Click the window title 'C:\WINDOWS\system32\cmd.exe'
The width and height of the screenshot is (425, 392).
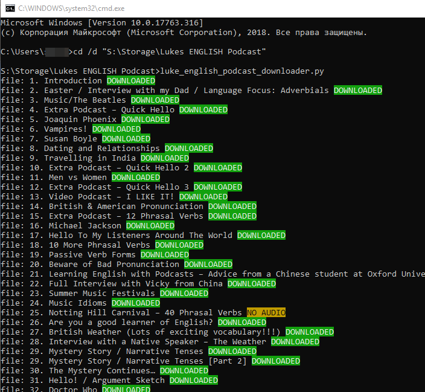click(71, 8)
